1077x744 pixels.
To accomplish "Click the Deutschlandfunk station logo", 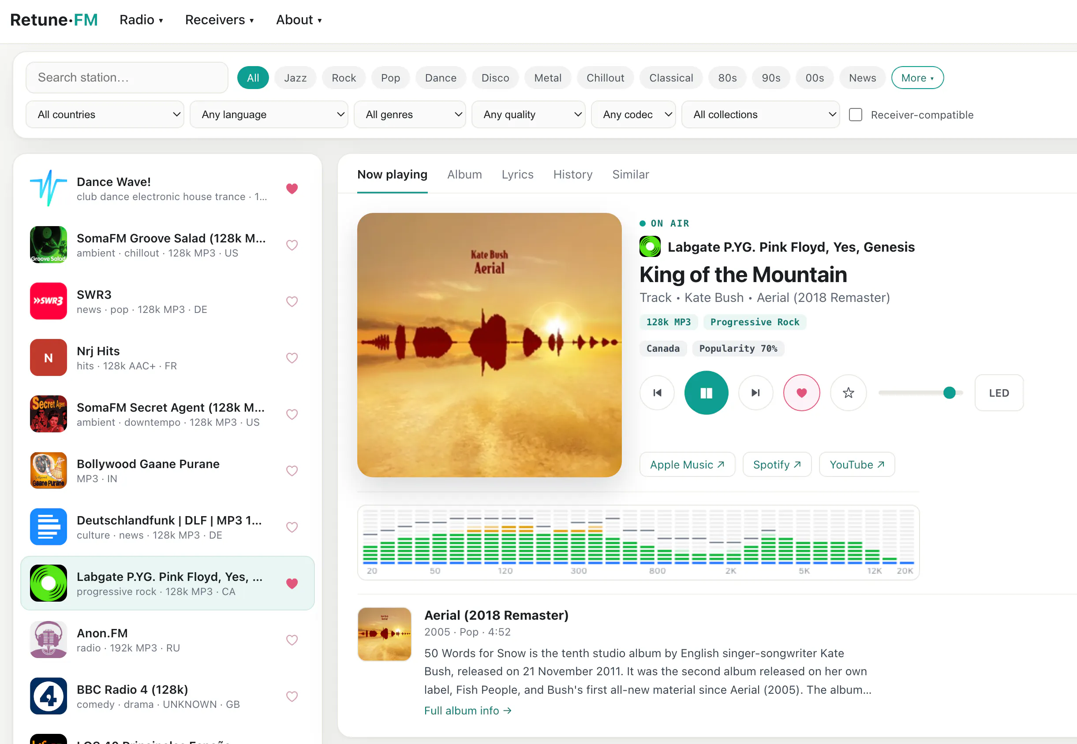I will [49, 527].
